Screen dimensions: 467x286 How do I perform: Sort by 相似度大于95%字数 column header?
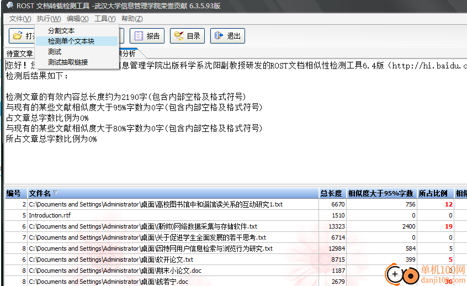coord(381,194)
